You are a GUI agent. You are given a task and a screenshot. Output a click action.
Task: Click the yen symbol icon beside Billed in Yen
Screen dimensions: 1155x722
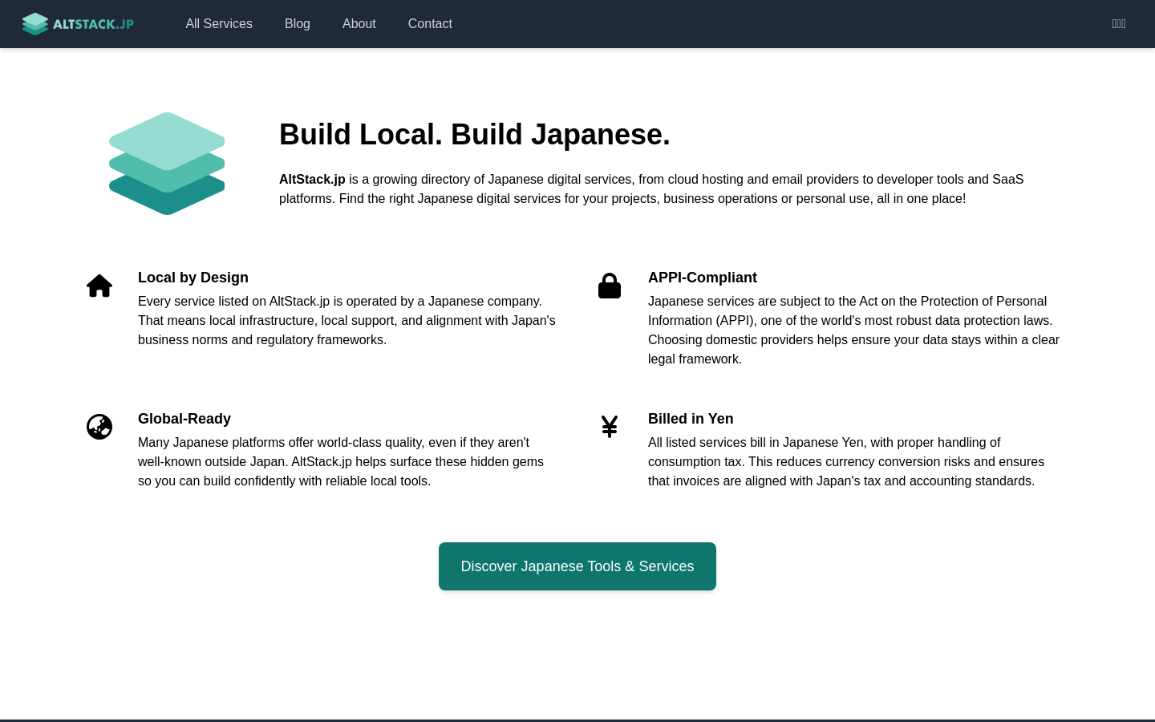[610, 427]
